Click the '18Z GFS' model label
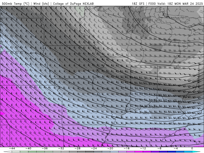Viewport: 204px width, 153px height. [x=138, y=4]
